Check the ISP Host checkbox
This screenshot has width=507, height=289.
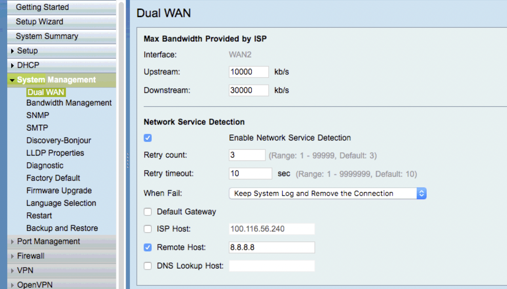pos(148,229)
